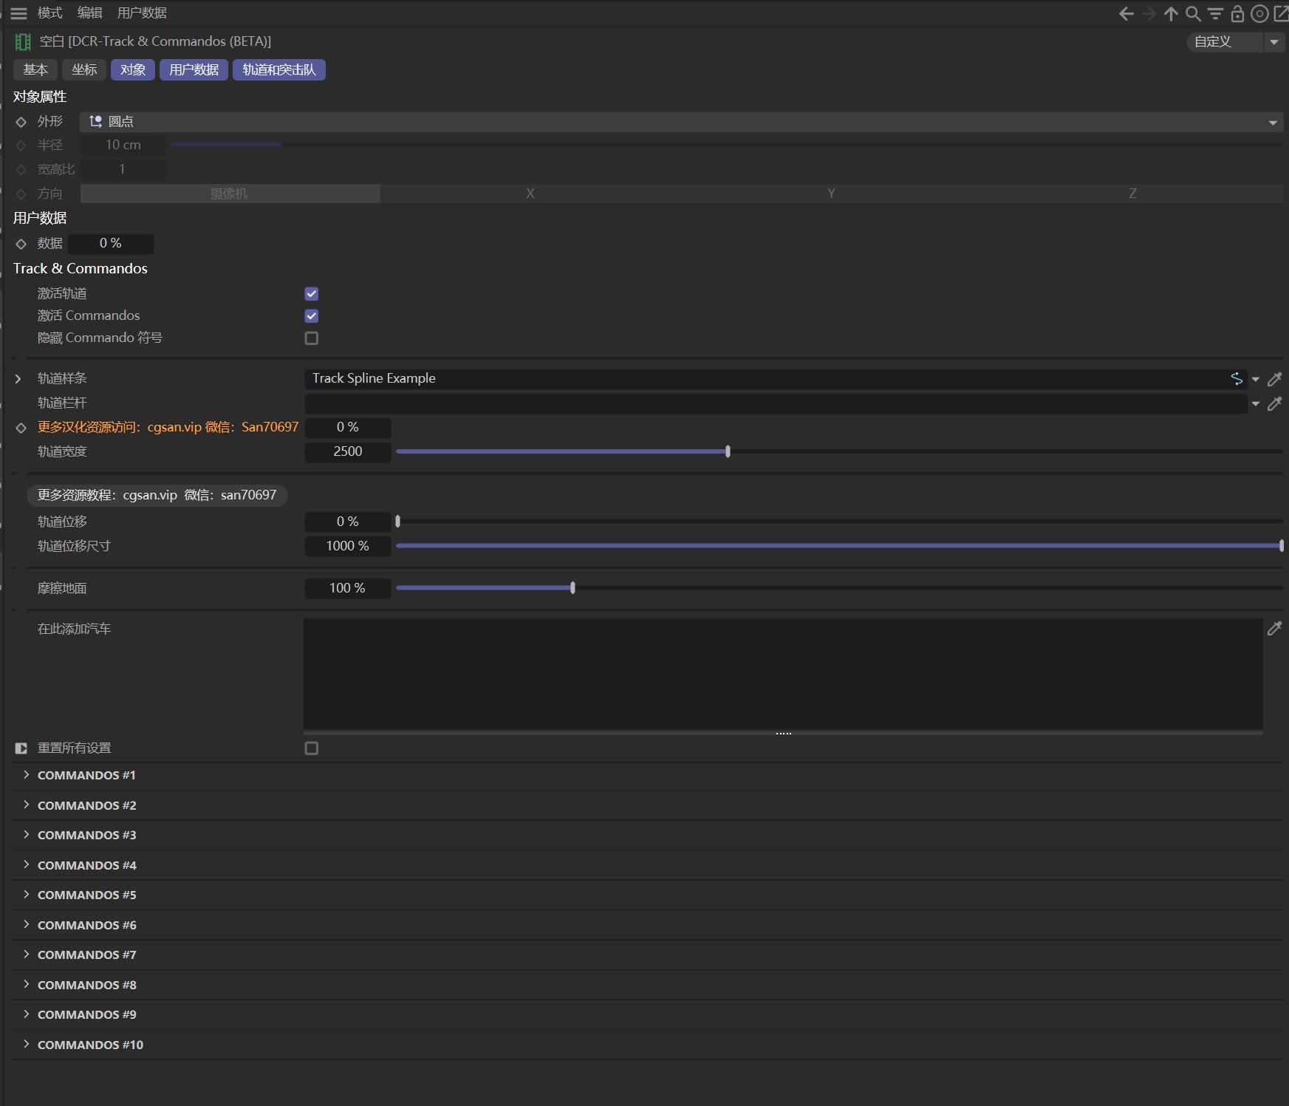Enable 隐藏 Commando 符号 checkbox

point(312,338)
